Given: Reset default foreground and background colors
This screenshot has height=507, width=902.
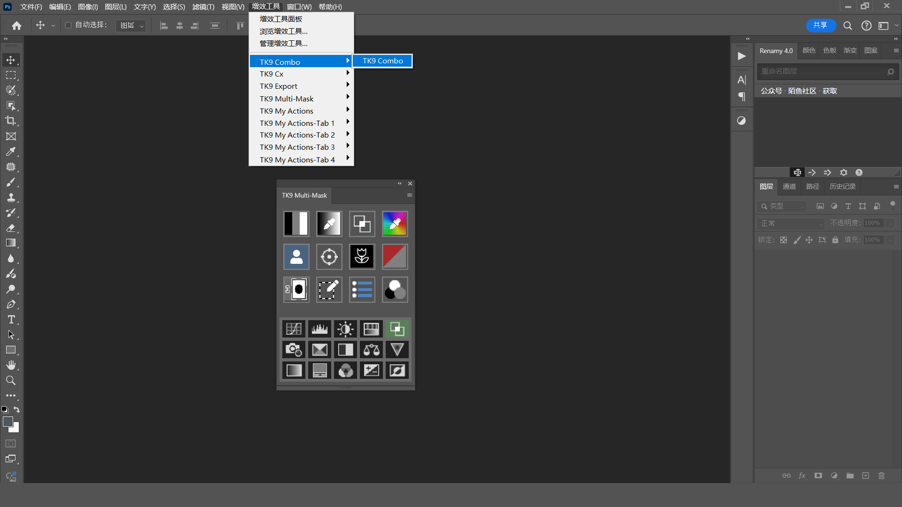Looking at the screenshot, I should [5, 410].
